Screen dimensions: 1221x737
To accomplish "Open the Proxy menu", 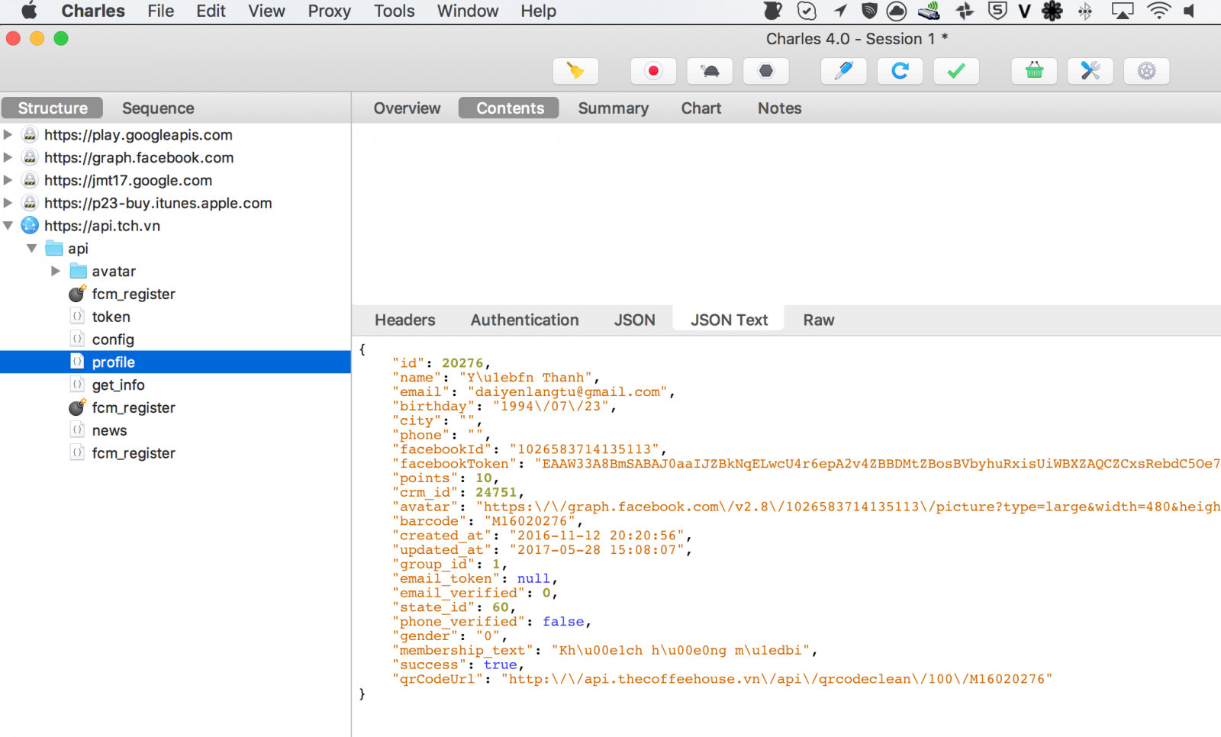I will 329,11.
